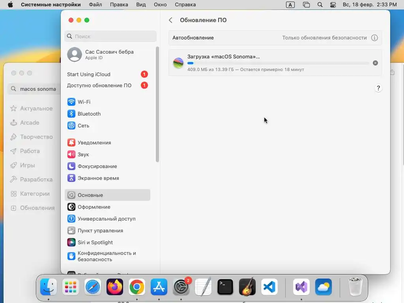This screenshot has width=404, height=303.
Task: Open System Settings from the Dock
Action: 181,287
